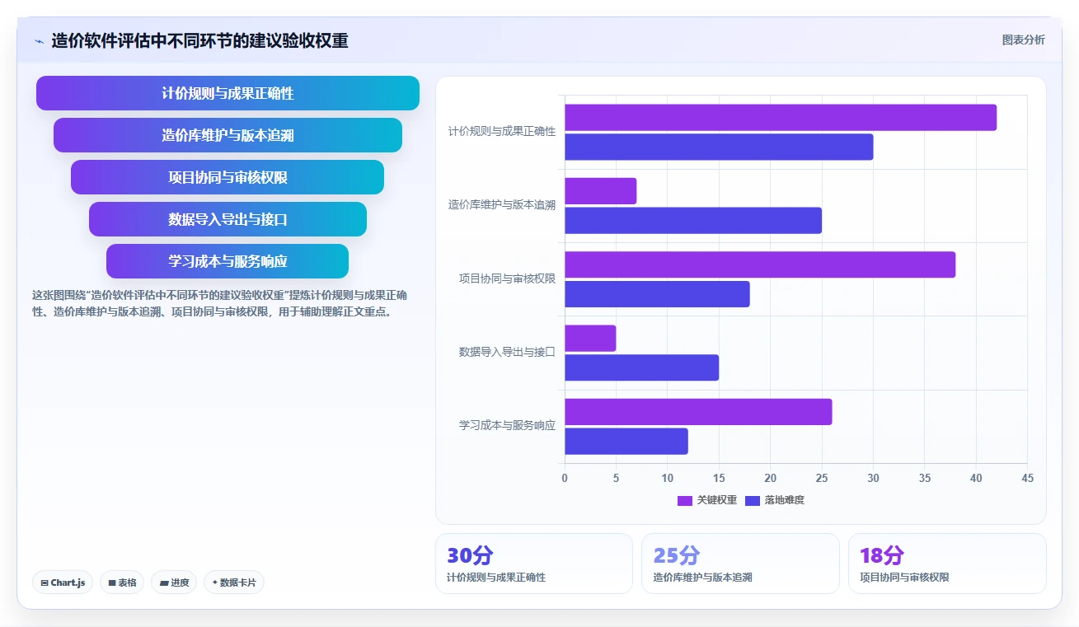1079x627 pixels.
Task: Click 落地难度 bar for 学习成本与服务响应
Action: pos(626,442)
